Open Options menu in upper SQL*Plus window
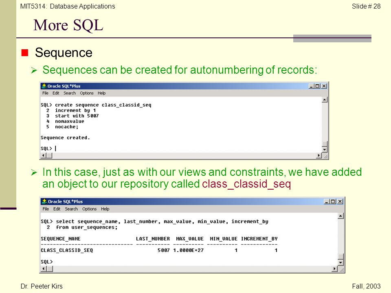 [87, 93]
